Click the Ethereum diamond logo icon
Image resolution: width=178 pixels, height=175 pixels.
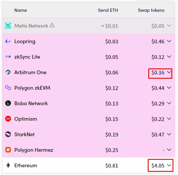[x=8, y=166]
